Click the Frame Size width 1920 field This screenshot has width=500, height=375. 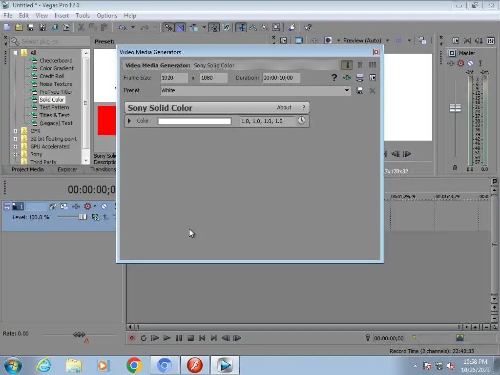coord(174,78)
